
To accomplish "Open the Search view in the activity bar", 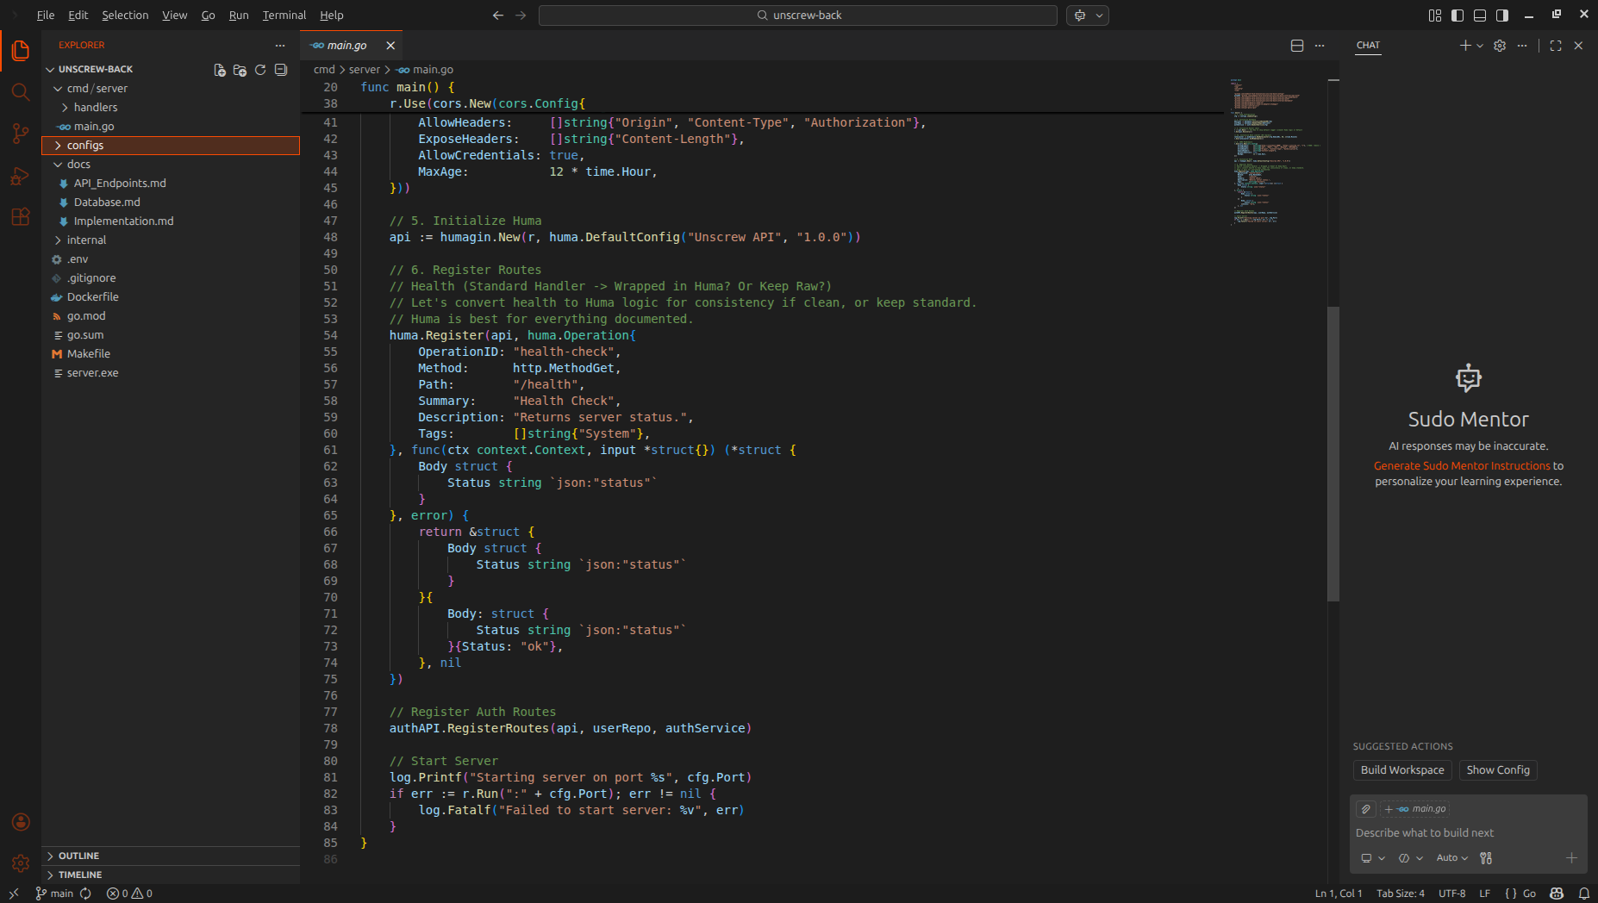I will [x=21, y=92].
